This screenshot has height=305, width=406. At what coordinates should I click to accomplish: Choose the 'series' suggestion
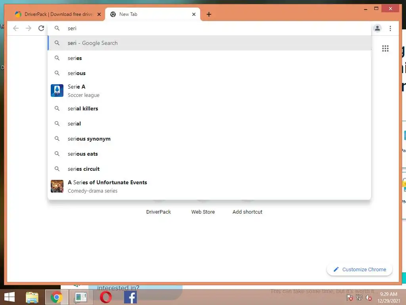coord(209,58)
